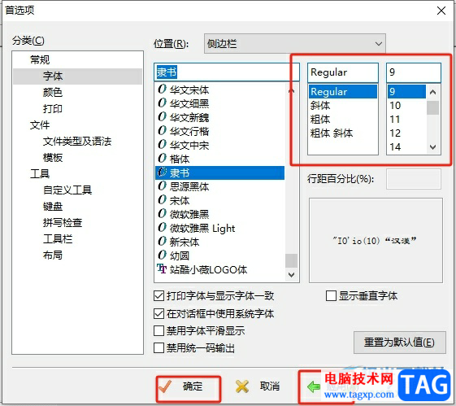Select 文件 category item
The width and height of the screenshot is (456, 406).
pyautogui.click(x=40, y=125)
